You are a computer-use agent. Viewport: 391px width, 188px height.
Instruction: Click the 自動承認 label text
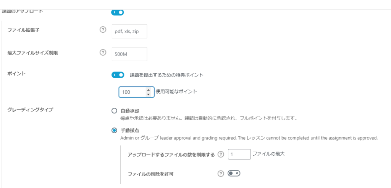click(x=128, y=111)
